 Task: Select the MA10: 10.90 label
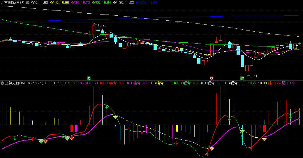point(59,3)
